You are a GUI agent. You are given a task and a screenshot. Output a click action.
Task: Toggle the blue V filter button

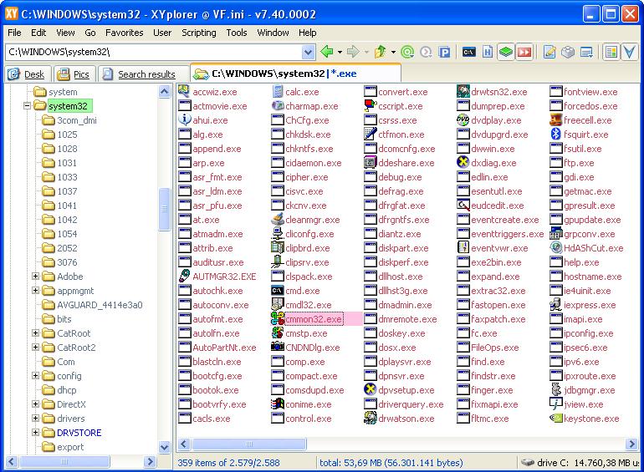(629, 52)
